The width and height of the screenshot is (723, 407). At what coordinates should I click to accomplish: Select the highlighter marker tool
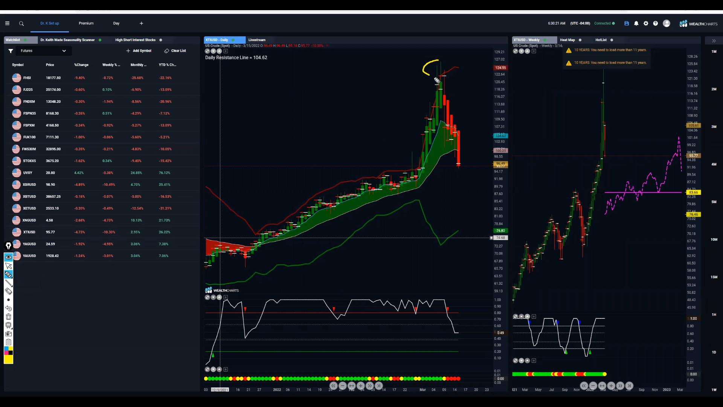pyautogui.click(x=8, y=274)
